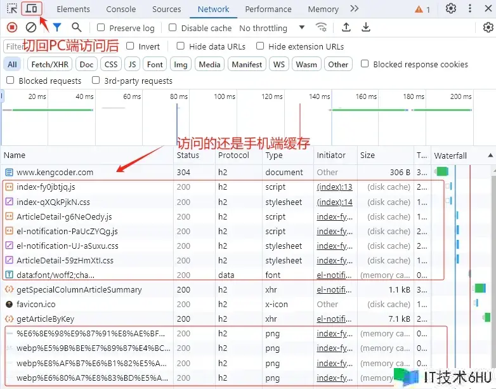Open DevTools settings gear
The image size is (496, 389).
click(x=451, y=9)
